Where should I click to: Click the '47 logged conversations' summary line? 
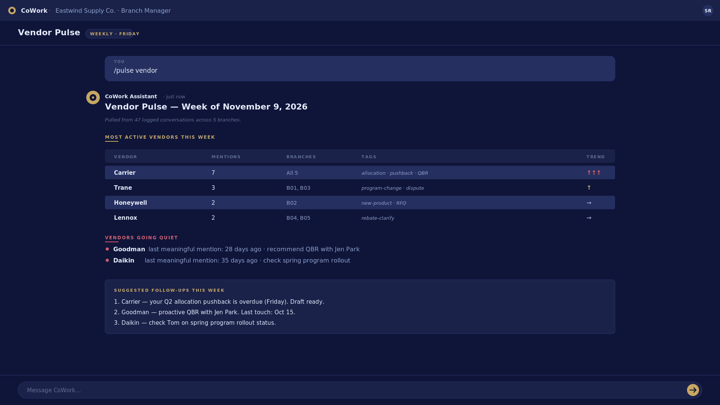pos(173,120)
